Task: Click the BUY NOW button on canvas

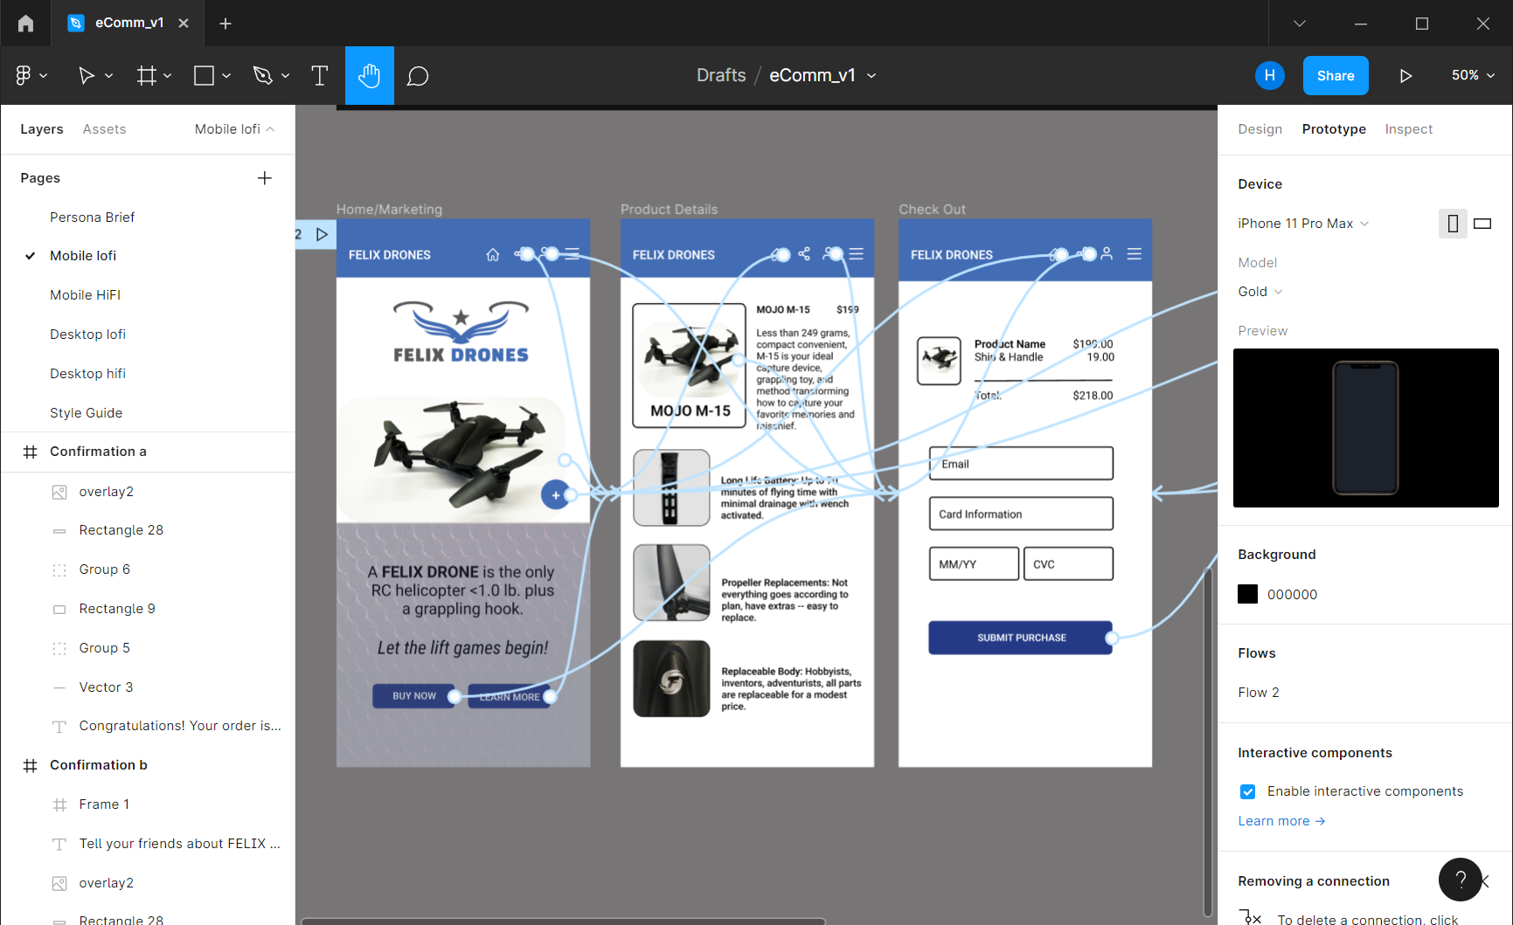Action: [413, 696]
